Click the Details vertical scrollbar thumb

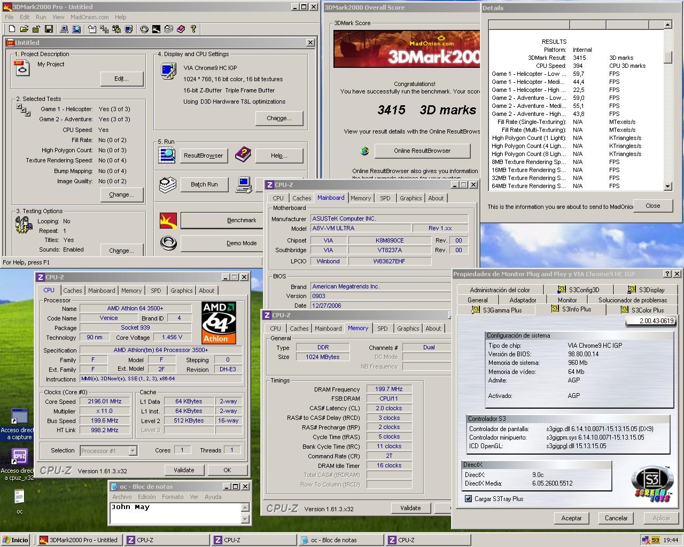point(667,57)
